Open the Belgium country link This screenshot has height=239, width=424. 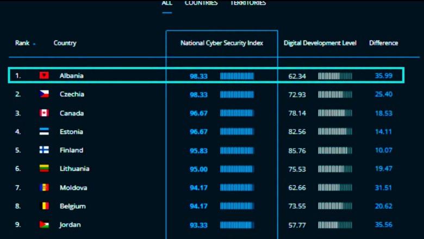[72, 206]
